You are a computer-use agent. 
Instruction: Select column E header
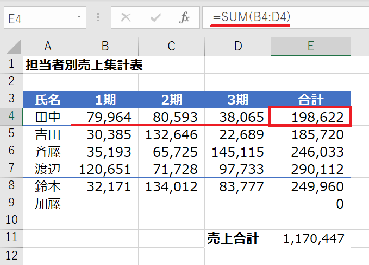click(x=310, y=46)
